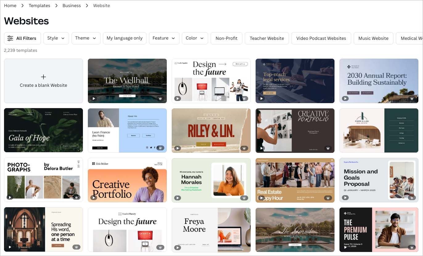Click crown icon on Wellhall template
This screenshot has width=423, height=256.
pyautogui.click(x=160, y=99)
